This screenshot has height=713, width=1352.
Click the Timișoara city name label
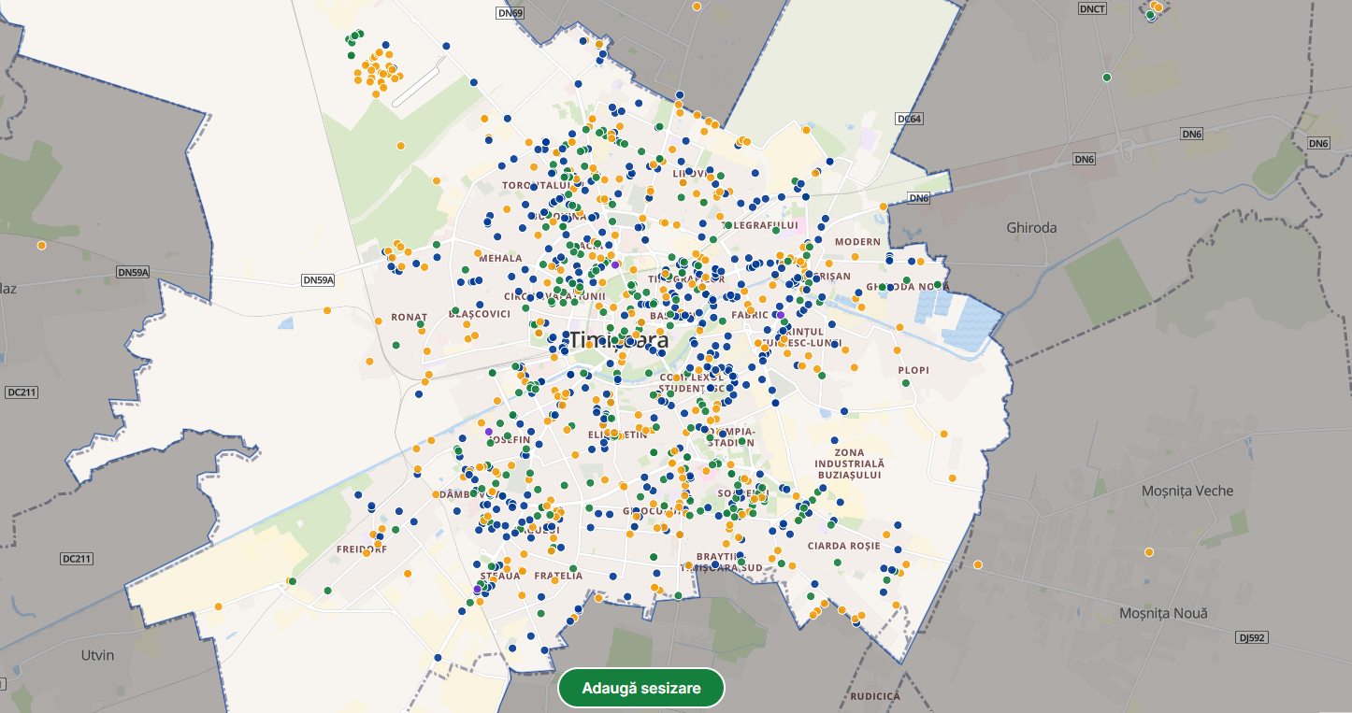click(619, 340)
